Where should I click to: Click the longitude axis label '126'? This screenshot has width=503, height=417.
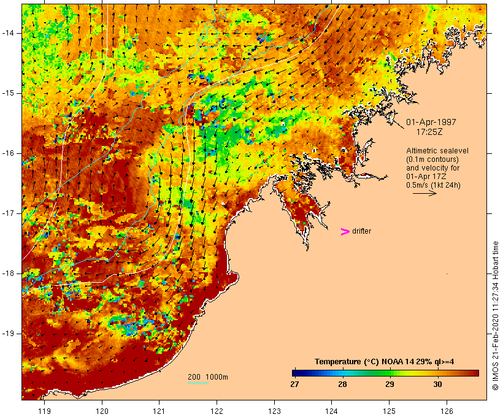(447, 411)
